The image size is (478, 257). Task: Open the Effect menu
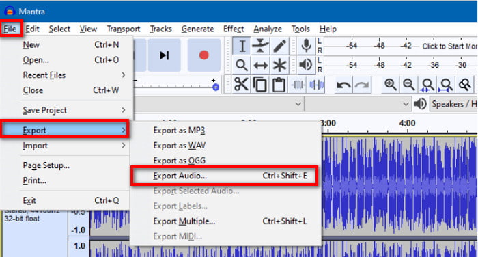(234, 29)
